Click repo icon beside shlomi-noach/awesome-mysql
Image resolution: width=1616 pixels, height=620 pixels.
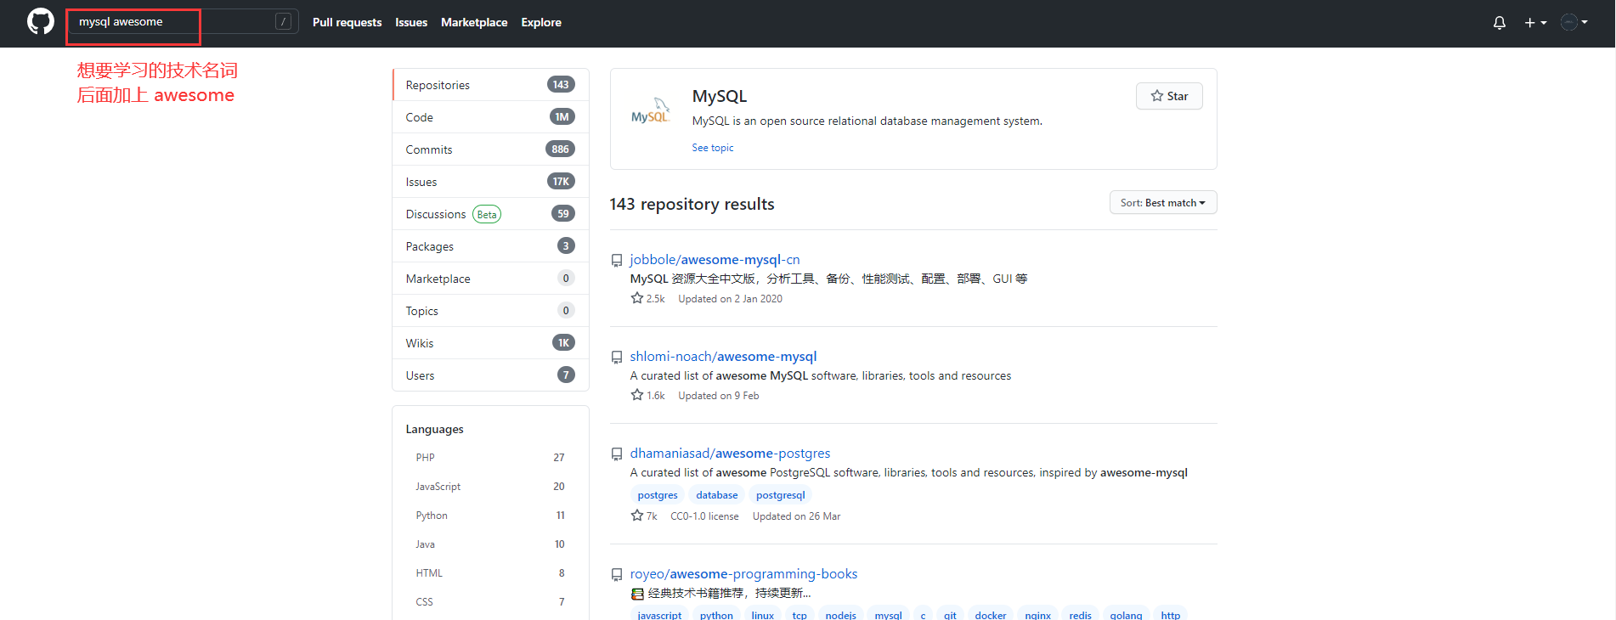617,358
